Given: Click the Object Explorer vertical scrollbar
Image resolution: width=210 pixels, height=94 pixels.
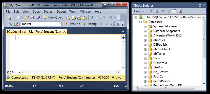Looking at the screenshot, I should tap(204, 39).
